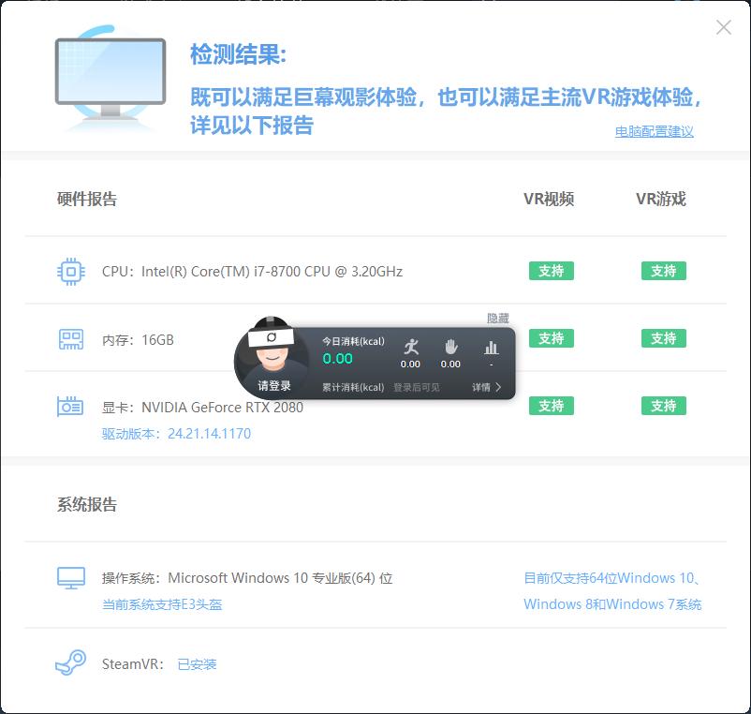Viewport: 751px width, 714px height.
Task: Select the VR游戏 column header
Action: pyautogui.click(x=662, y=199)
